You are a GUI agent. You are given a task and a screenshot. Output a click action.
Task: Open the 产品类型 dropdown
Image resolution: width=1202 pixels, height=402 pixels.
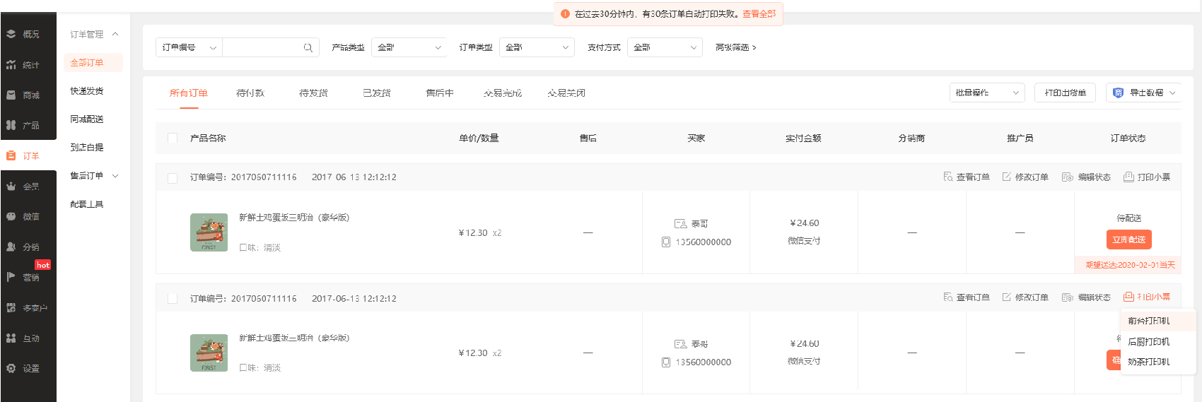click(409, 47)
